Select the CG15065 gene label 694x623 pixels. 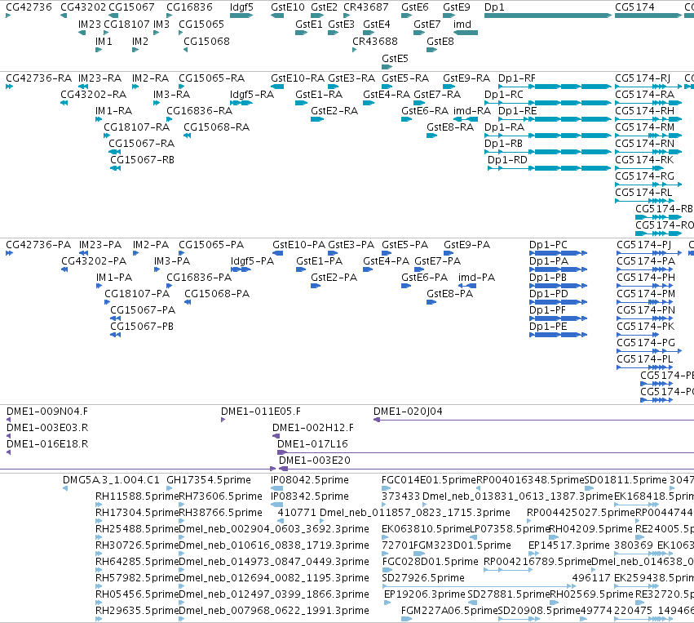[x=201, y=24]
